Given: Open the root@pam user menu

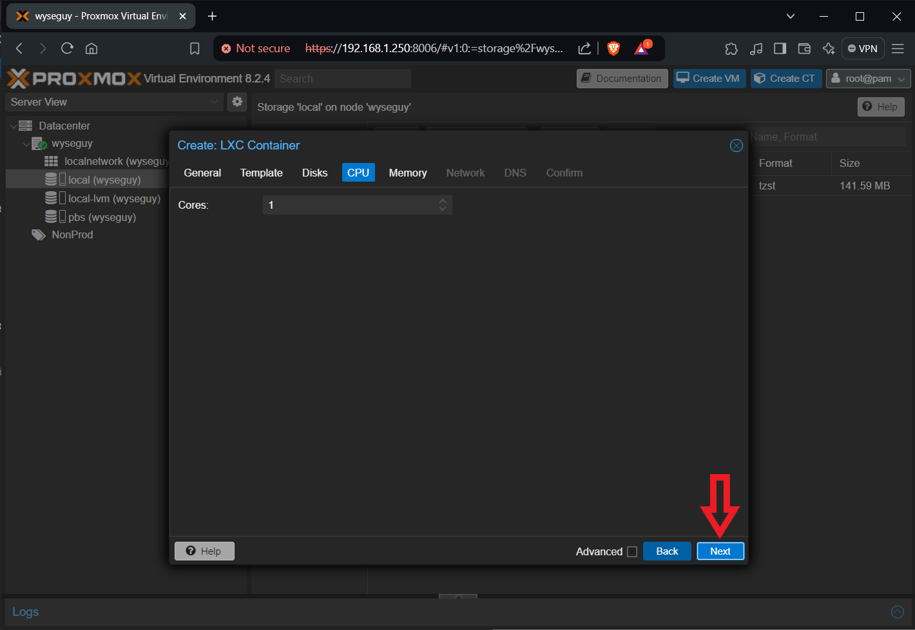Looking at the screenshot, I should click(868, 79).
